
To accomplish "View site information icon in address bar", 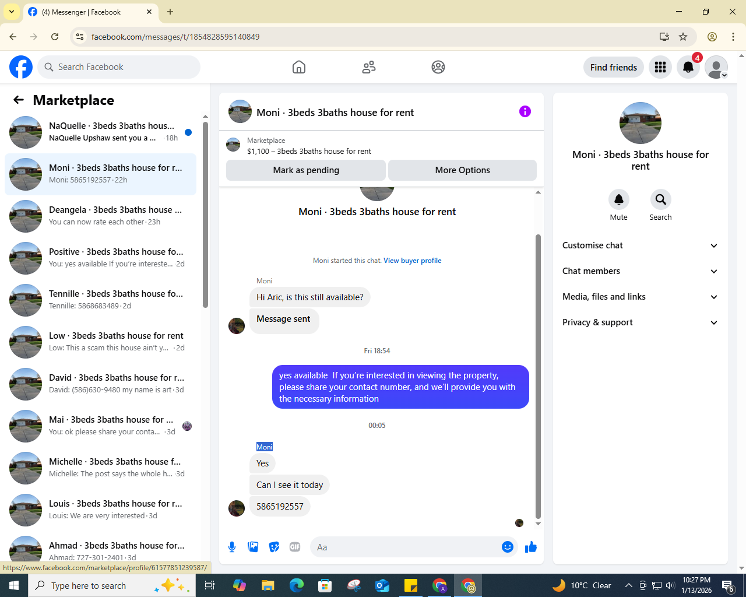I will coord(80,37).
